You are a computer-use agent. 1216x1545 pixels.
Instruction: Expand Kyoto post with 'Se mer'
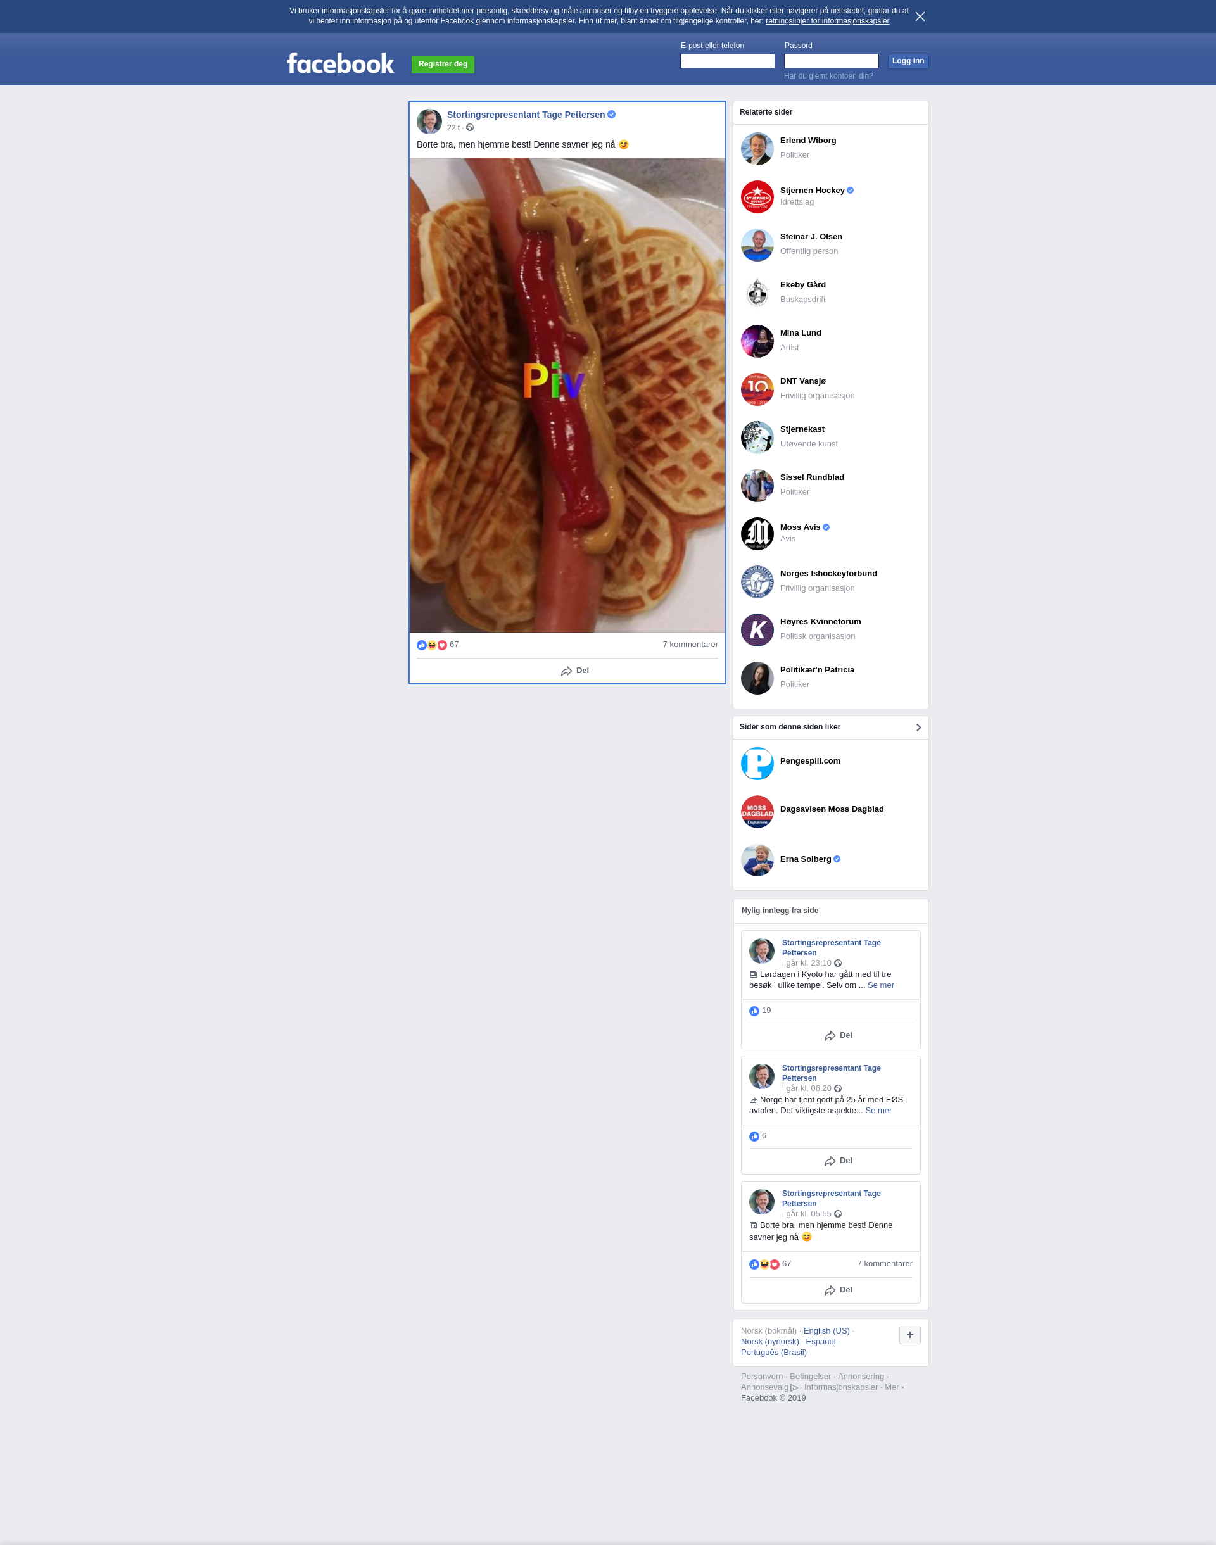[881, 985]
